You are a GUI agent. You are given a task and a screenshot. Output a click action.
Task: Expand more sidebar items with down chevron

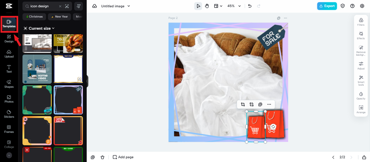(9, 155)
